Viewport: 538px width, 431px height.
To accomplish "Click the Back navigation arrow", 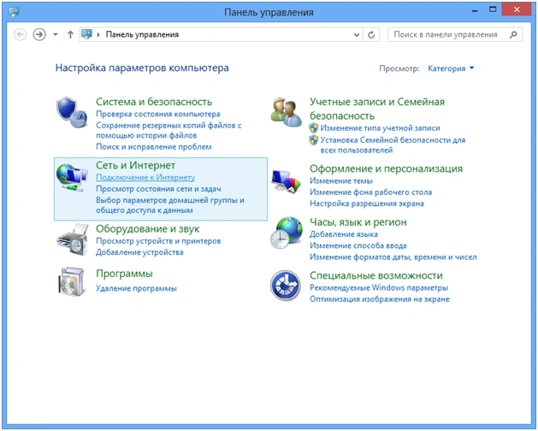I will [x=21, y=35].
